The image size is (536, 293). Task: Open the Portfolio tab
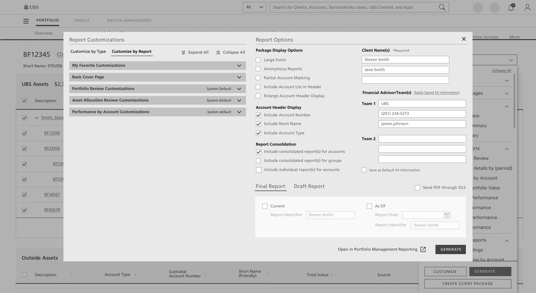point(47,20)
